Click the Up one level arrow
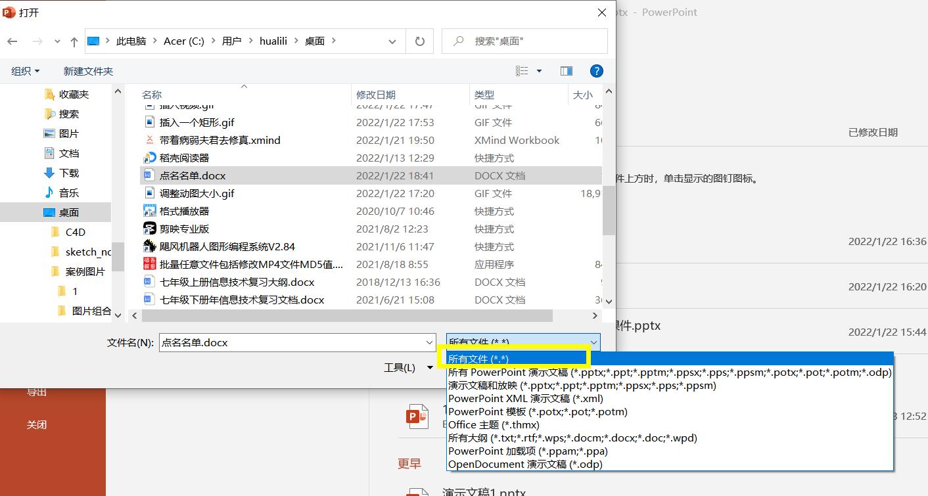This screenshot has height=496, width=928. (x=73, y=41)
